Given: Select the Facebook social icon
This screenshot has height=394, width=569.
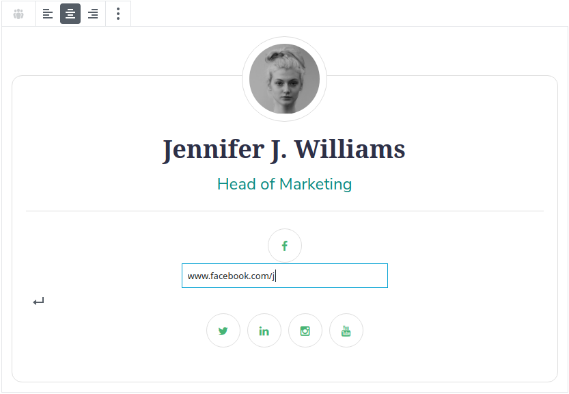Looking at the screenshot, I should pyautogui.click(x=285, y=246).
